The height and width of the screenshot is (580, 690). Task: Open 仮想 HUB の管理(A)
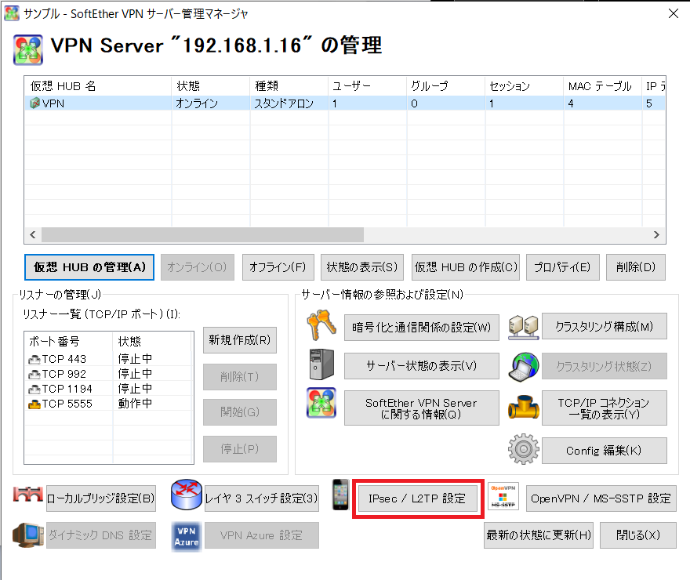tap(89, 267)
